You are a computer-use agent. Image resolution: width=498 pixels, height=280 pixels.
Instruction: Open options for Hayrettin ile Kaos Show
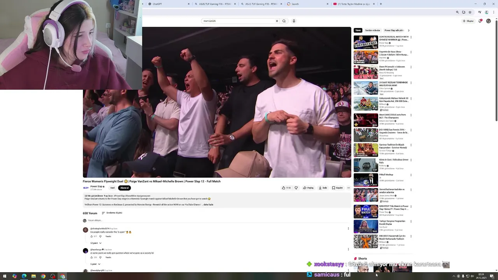coord(411,52)
